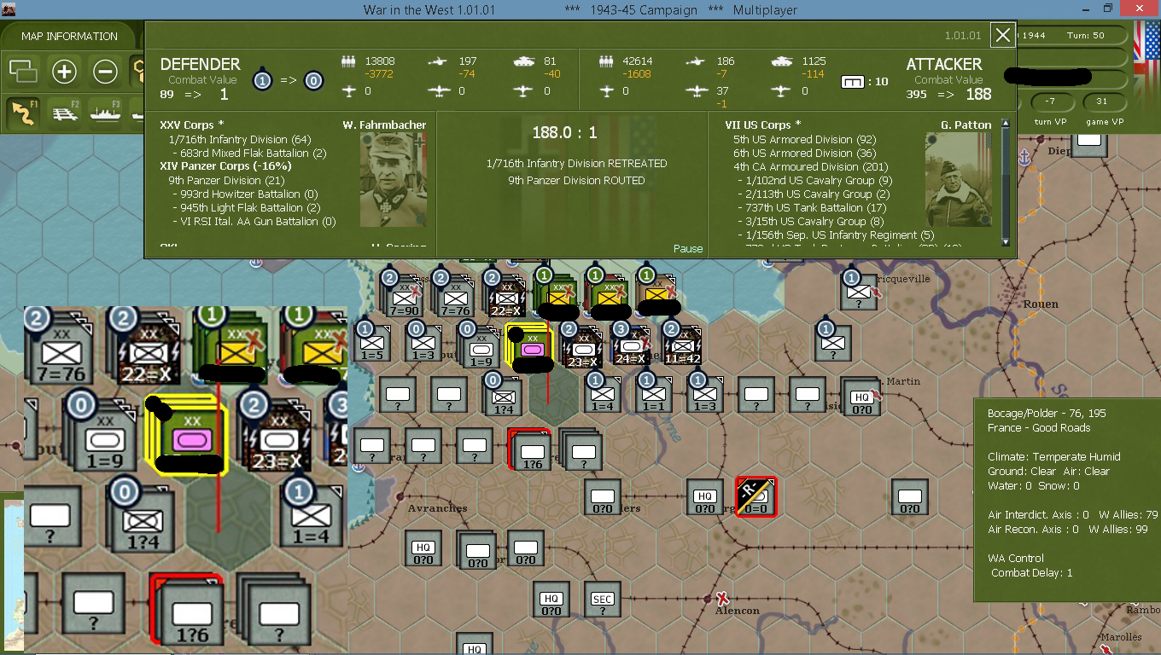This screenshot has height=655, width=1161.
Task: Click the attacker manpower soldiers icon
Action: coord(607,61)
